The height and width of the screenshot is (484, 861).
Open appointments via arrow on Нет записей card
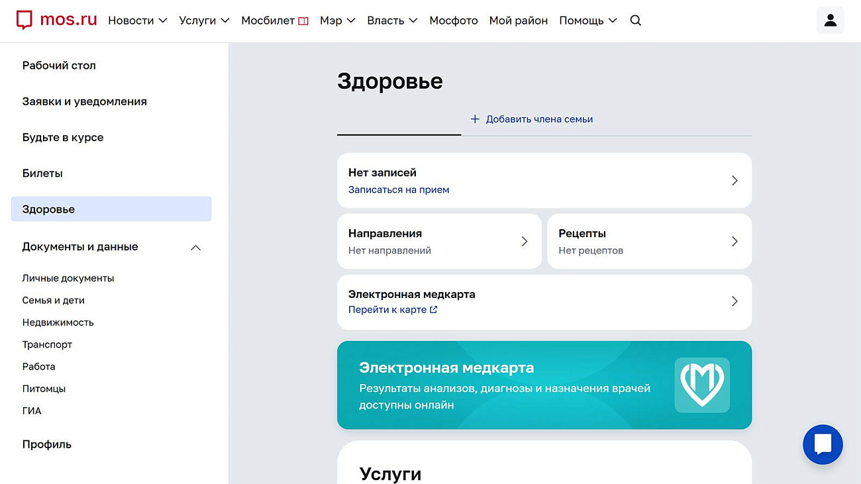(x=734, y=180)
